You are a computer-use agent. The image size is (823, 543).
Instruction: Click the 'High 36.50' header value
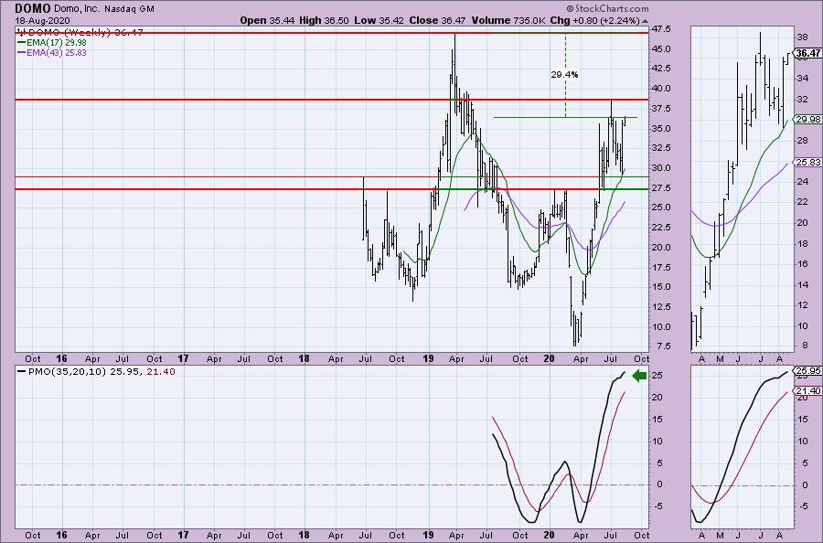324,20
